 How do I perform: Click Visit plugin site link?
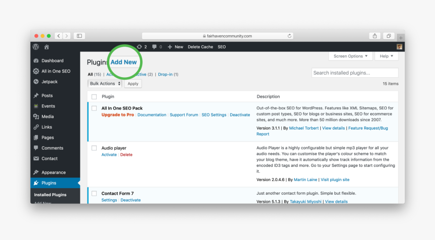point(335,179)
